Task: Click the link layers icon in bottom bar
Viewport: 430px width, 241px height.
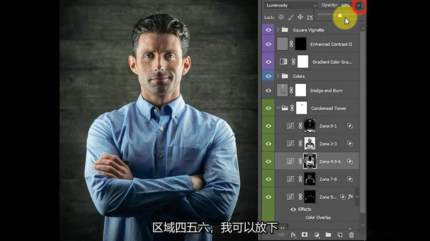Action: click(x=281, y=235)
